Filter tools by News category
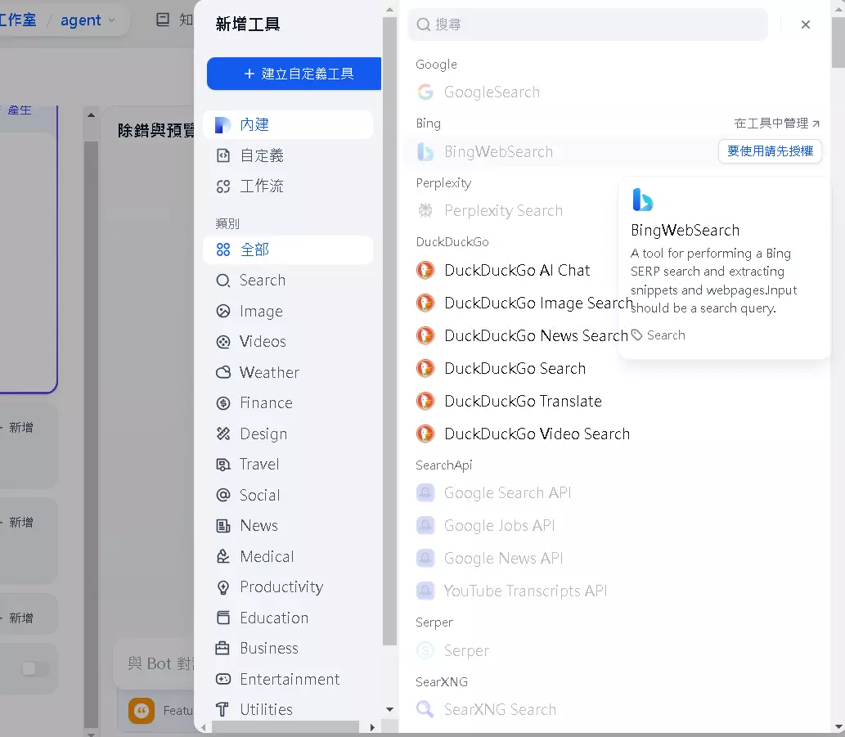Viewport: 845px width, 737px height. pyautogui.click(x=288, y=526)
